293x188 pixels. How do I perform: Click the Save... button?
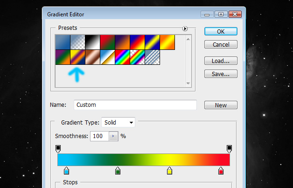pos(221,74)
